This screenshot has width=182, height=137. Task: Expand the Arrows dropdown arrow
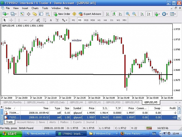click(x=66, y=20)
